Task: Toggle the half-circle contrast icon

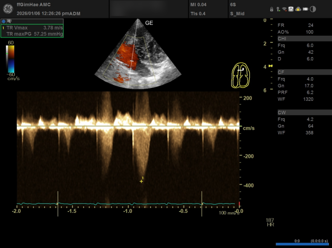Action: click(313, 9)
